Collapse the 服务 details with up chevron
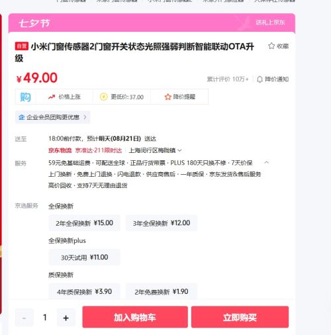 click(x=267, y=163)
